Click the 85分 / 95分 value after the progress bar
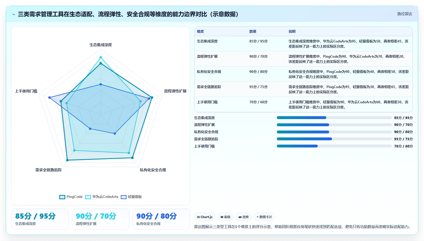Viewport: 424px width, 241px height. [403, 118]
